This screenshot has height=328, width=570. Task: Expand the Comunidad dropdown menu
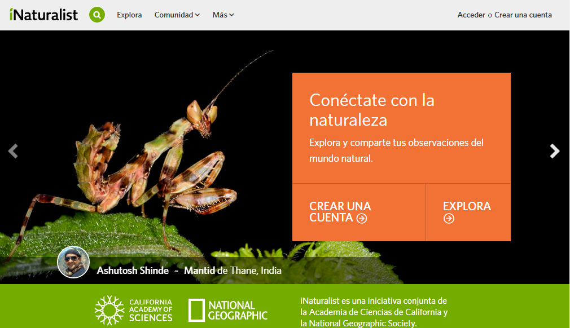(177, 15)
